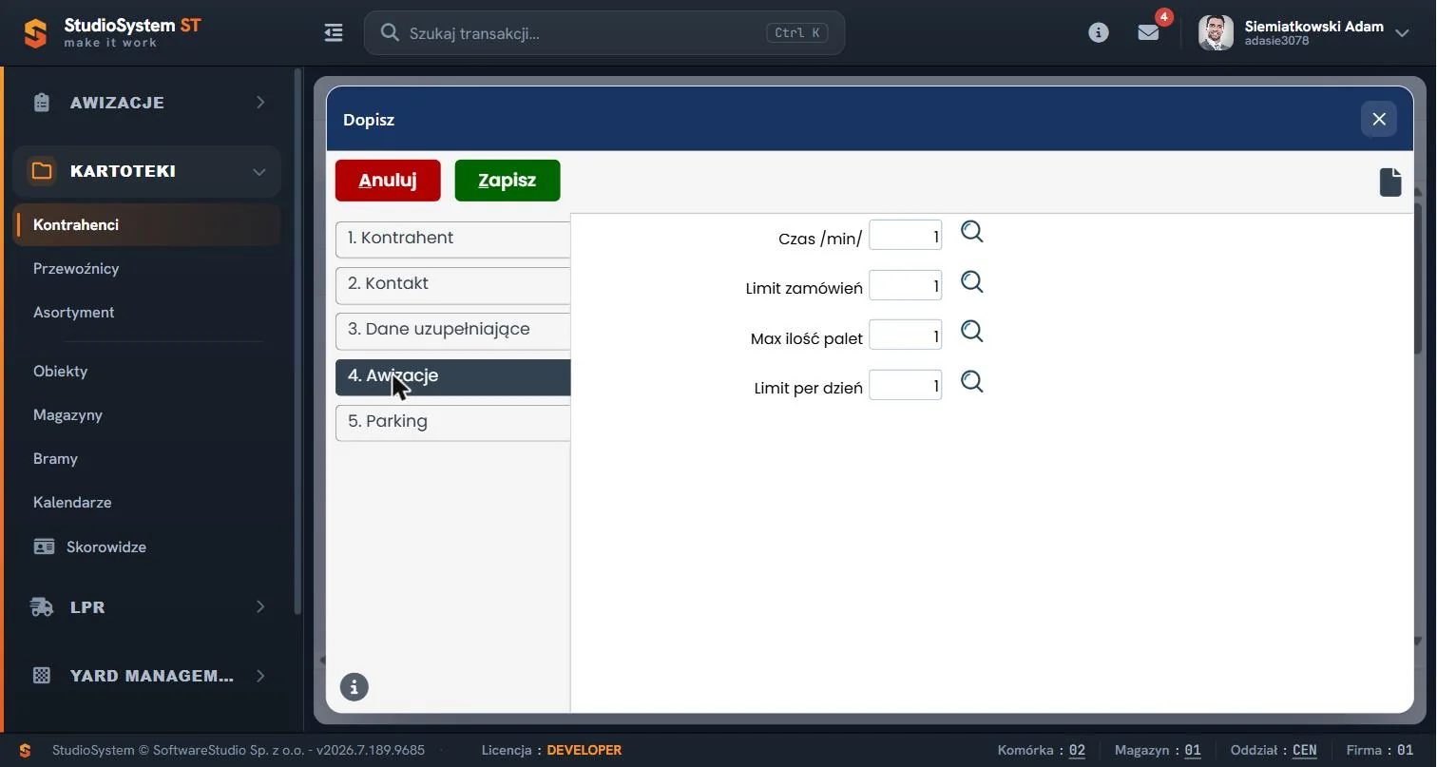1437x767 pixels.
Task: Collapse sidebar with the menu toggle icon
Action: tap(334, 33)
